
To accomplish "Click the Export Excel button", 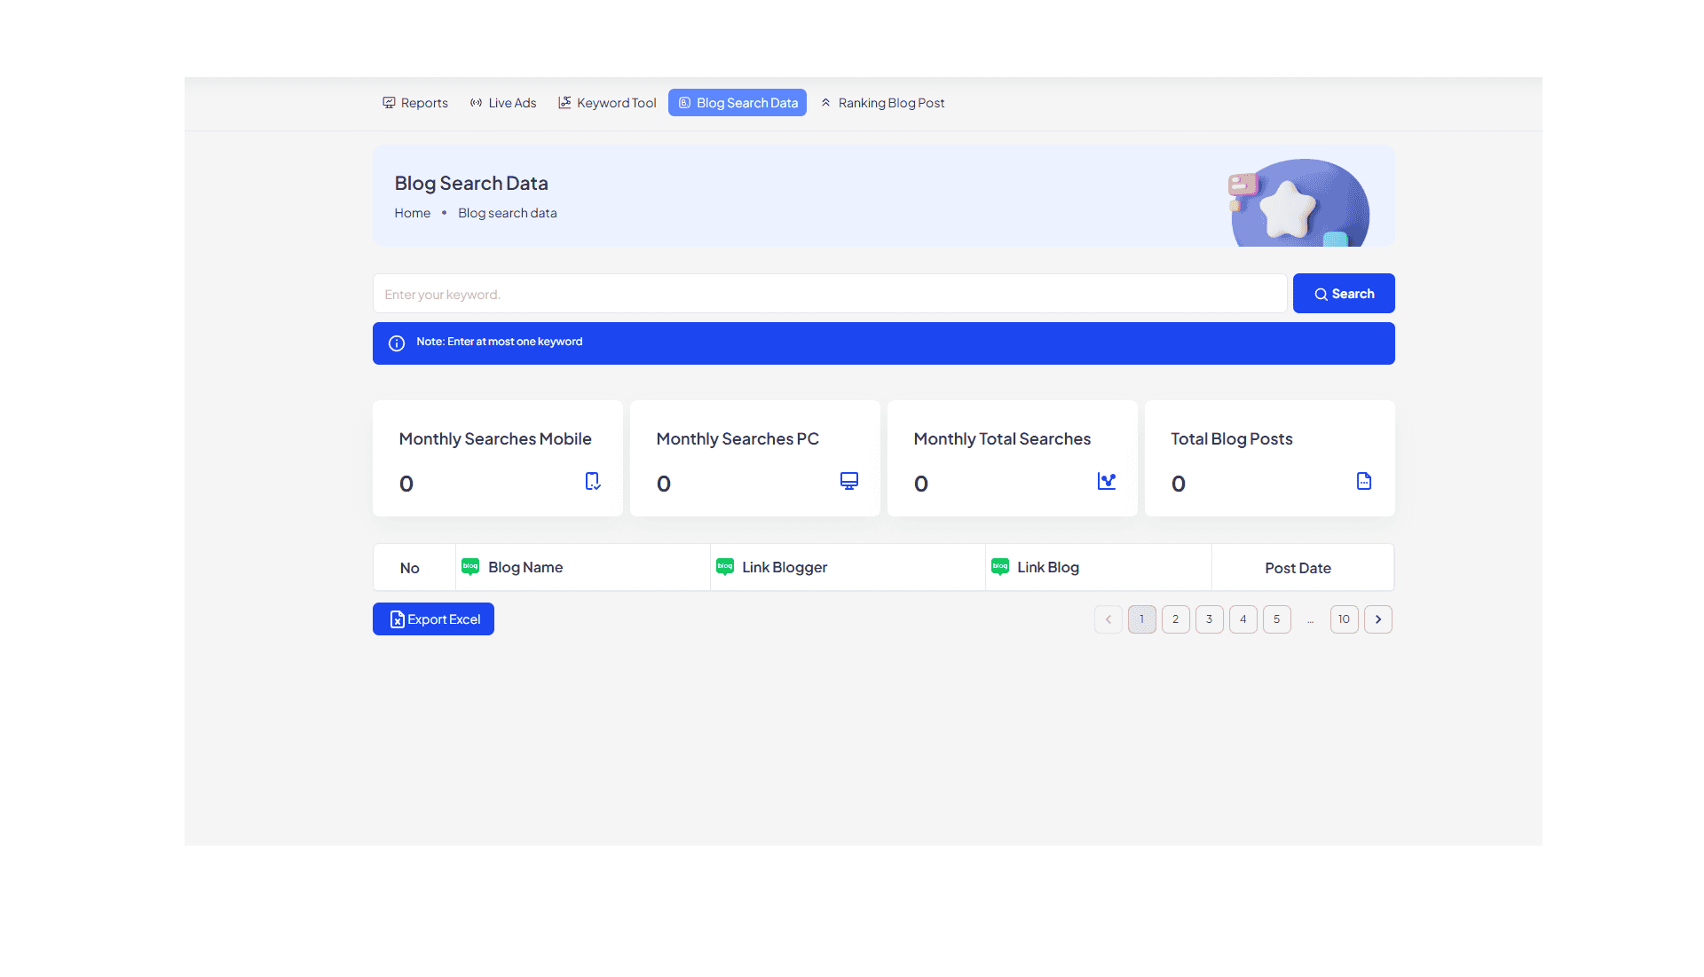I will click(433, 619).
